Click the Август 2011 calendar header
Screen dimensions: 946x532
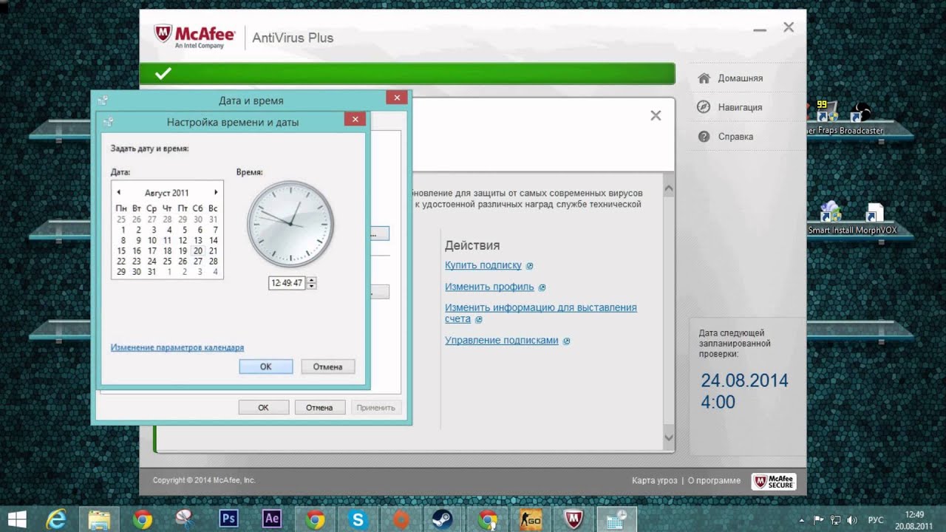click(x=167, y=193)
